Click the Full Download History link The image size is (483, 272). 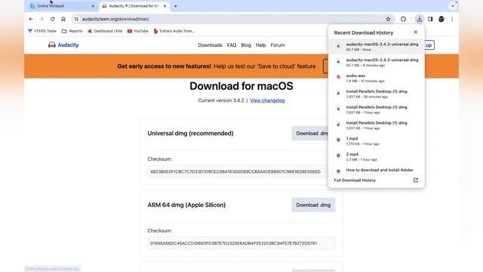(x=355, y=181)
